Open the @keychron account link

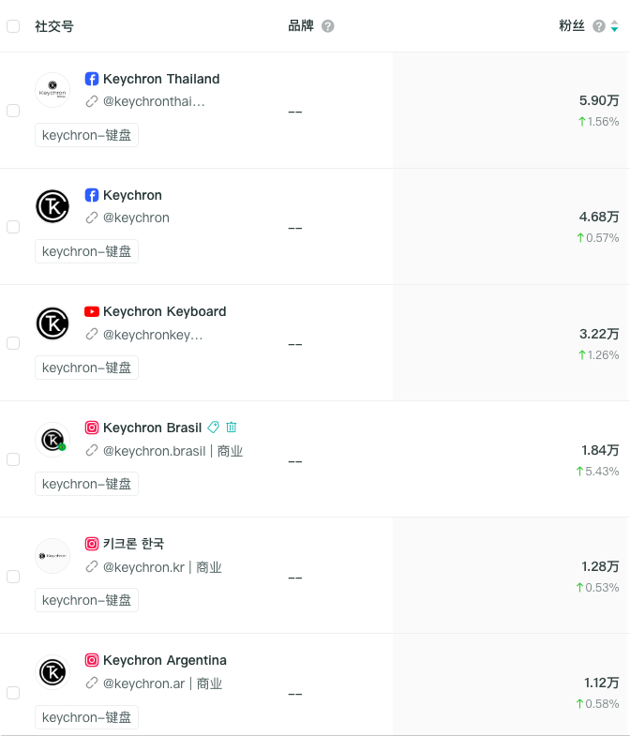(x=136, y=218)
